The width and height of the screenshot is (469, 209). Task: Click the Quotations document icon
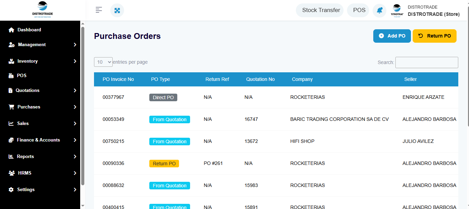[x=10, y=91]
